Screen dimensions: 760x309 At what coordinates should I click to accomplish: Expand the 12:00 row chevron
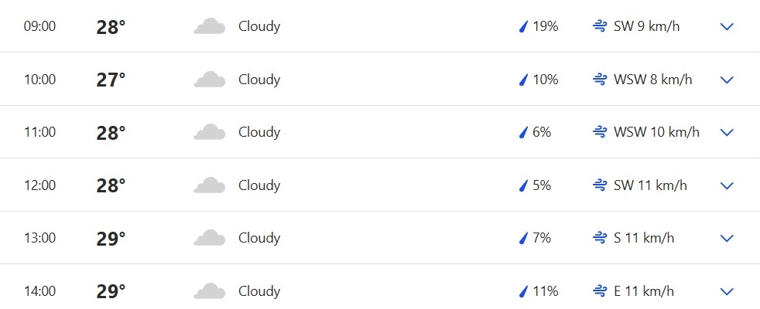click(x=726, y=185)
